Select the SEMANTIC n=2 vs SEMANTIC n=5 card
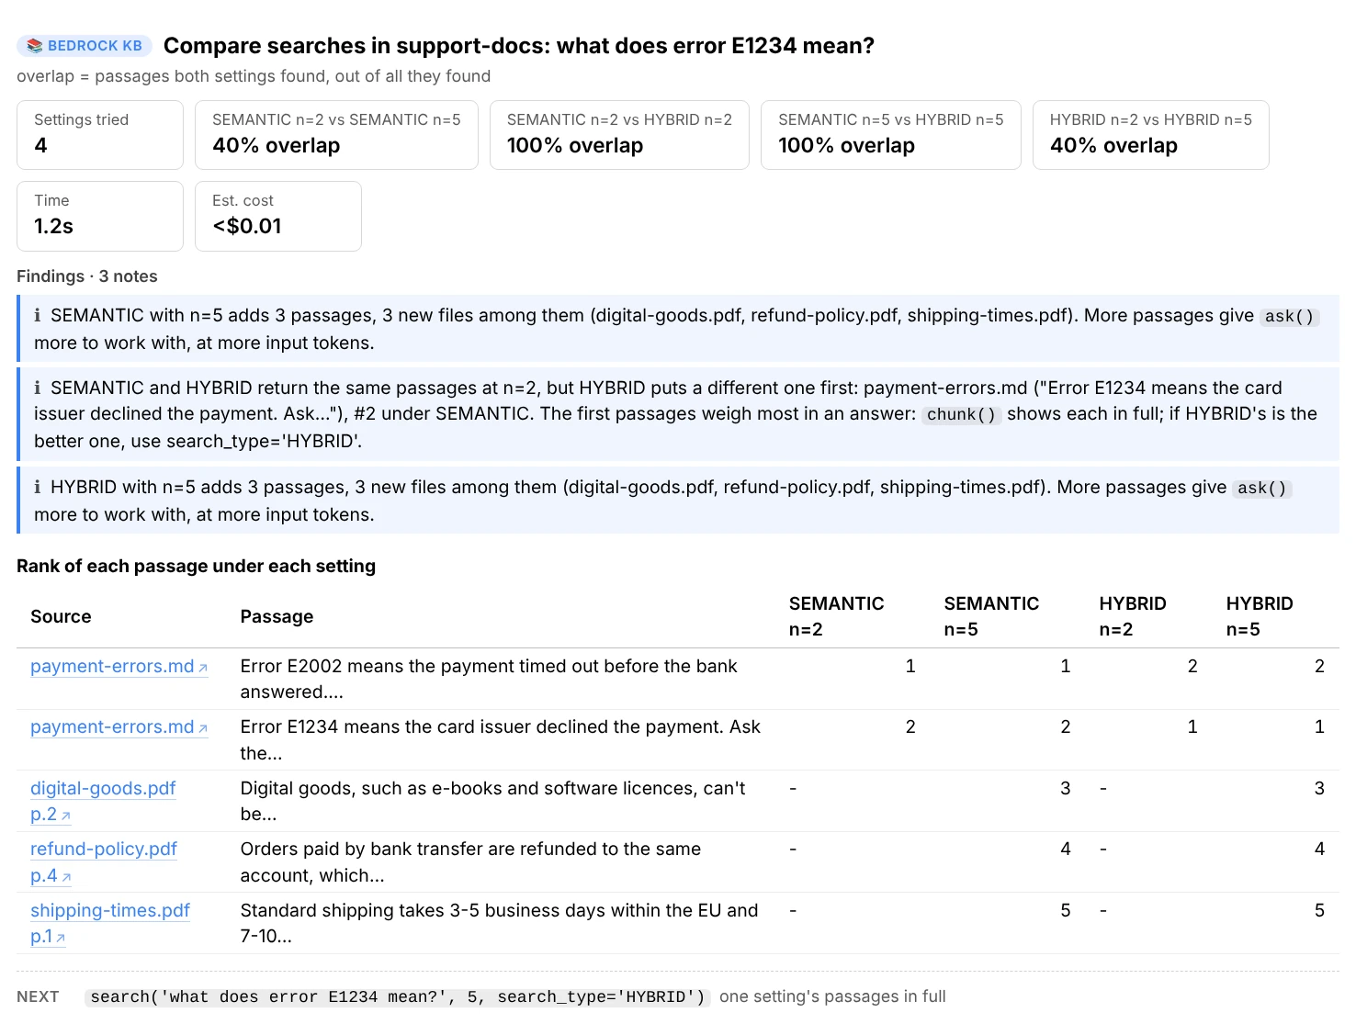The height and width of the screenshot is (1024, 1356). point(336,135)
